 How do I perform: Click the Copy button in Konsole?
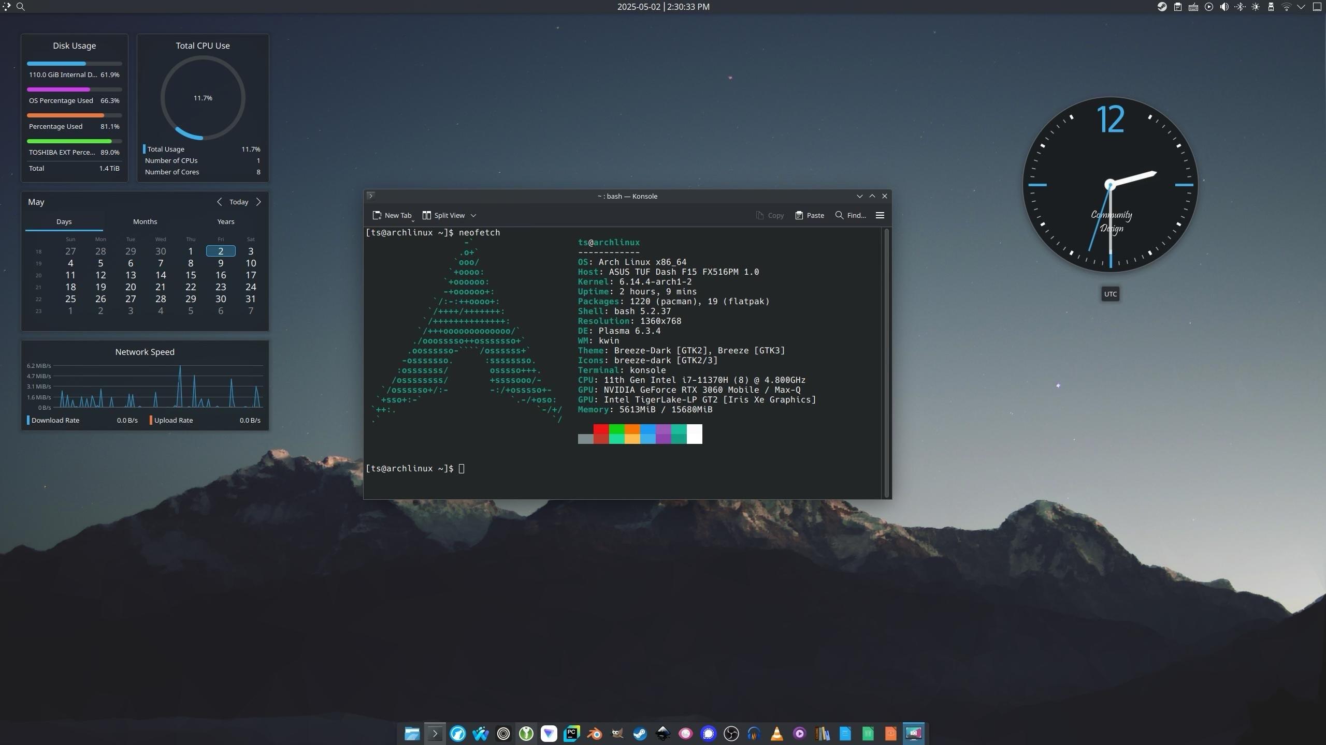tap(770, 215)
